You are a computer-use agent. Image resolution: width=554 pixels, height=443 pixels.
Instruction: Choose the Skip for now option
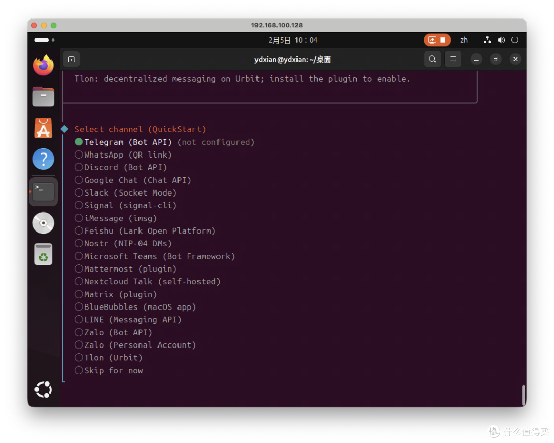(x=109, y=370)
